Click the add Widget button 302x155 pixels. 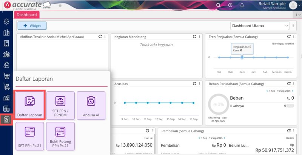pyautogui.click(x=32, y=26)
